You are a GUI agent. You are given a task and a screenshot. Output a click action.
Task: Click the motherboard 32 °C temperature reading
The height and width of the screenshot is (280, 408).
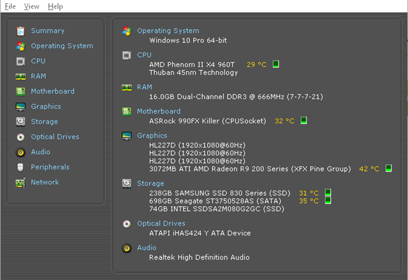click(284, 121)
